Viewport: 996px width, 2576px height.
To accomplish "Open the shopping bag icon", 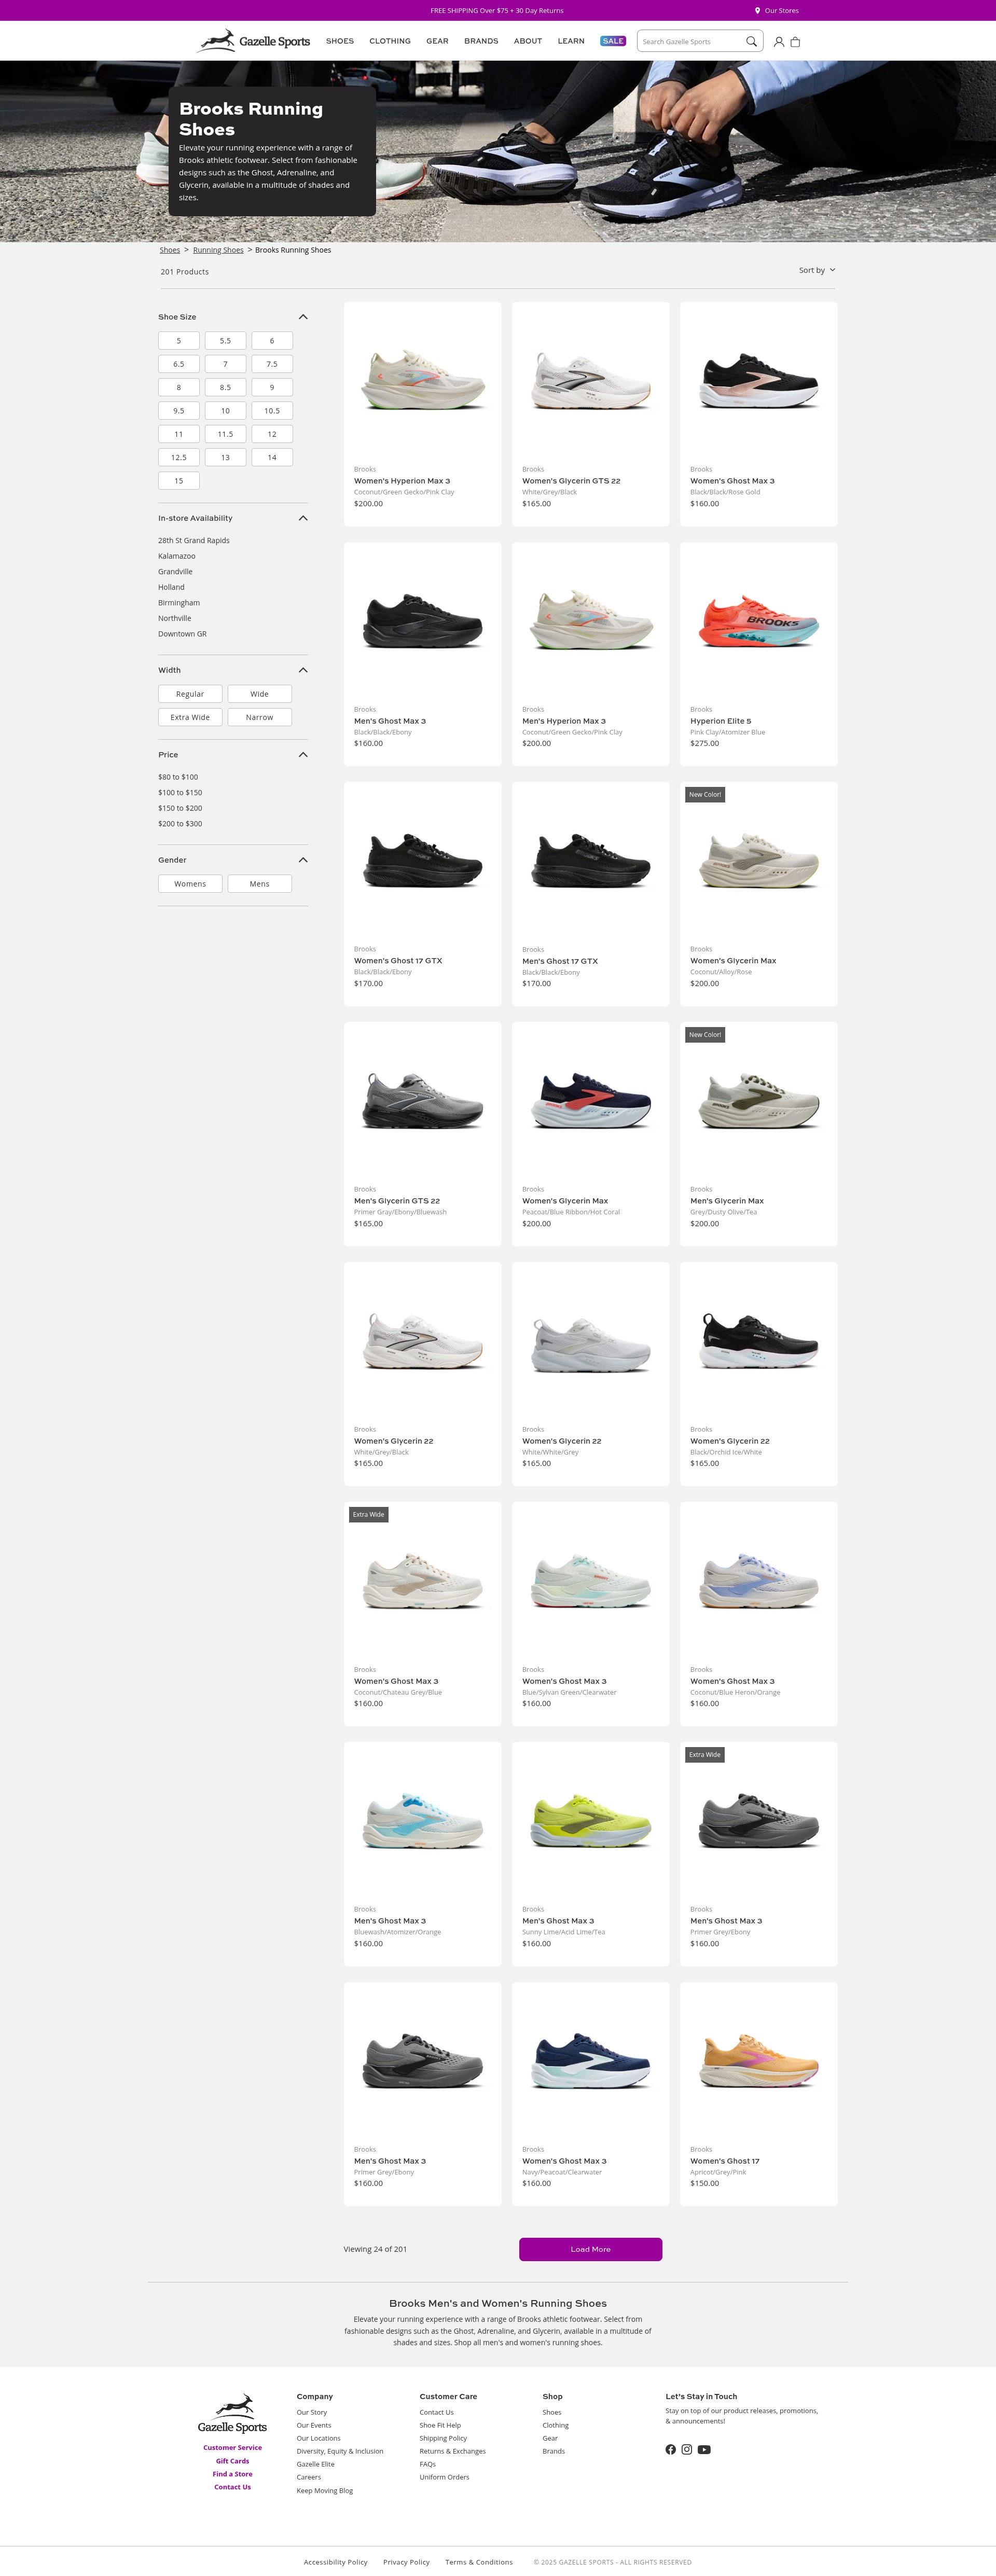I will [795, 42].
